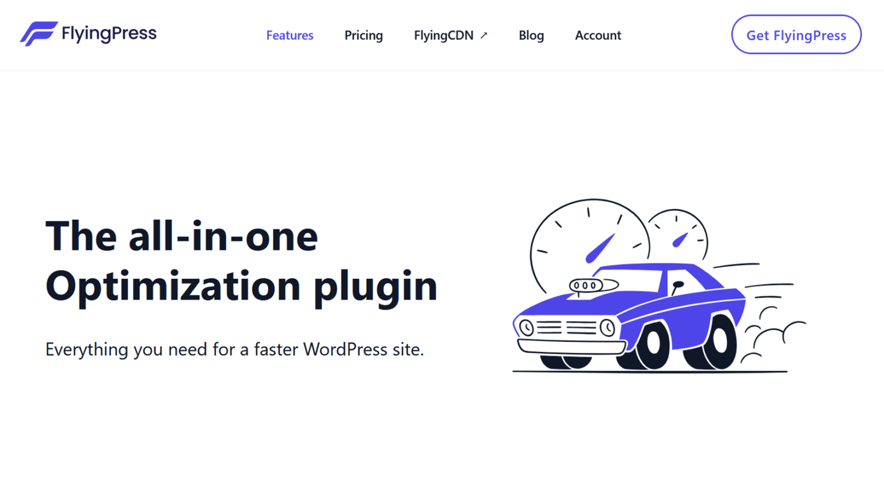The height and width of the screenshot is (481, 884).
Task: Select the external-link arrow beside FlyingCDN
Action: click(x=483, y=34)
